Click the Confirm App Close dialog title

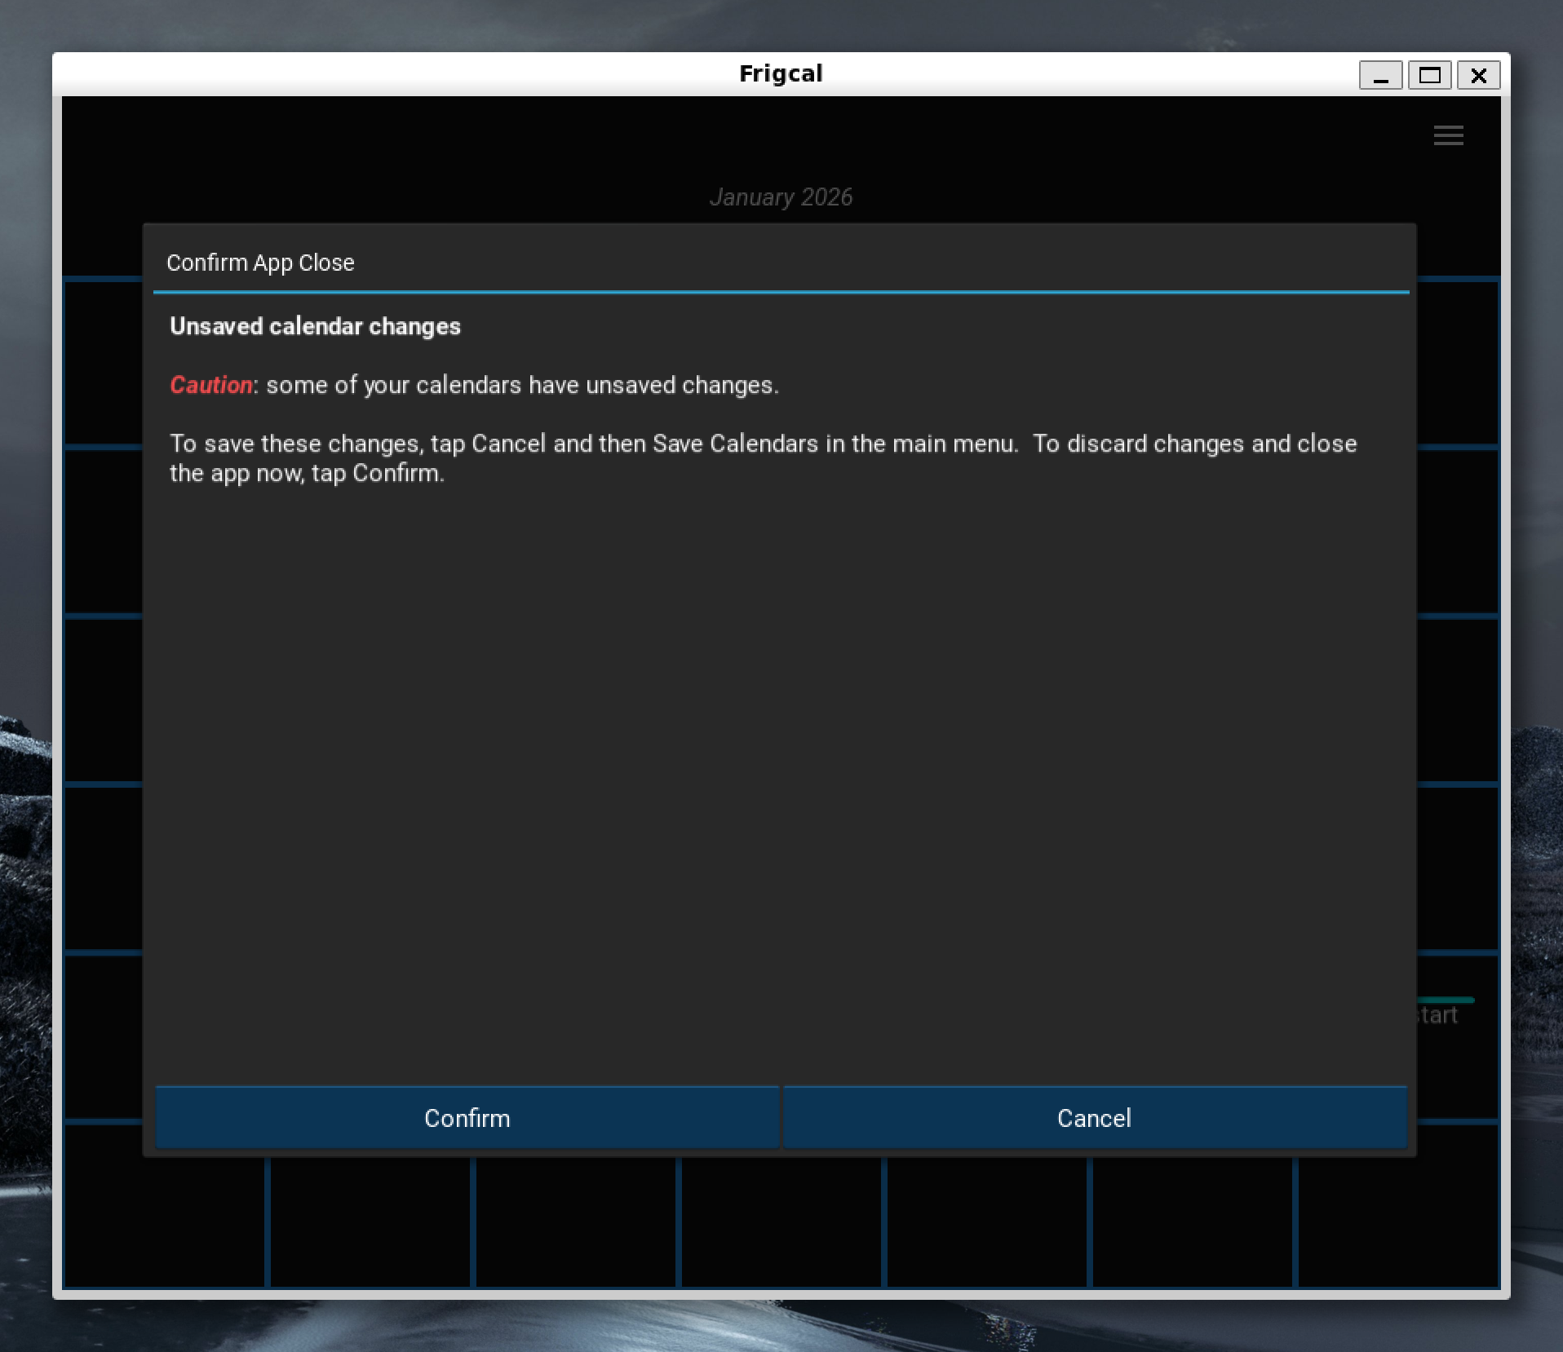(x=260, y=263)
